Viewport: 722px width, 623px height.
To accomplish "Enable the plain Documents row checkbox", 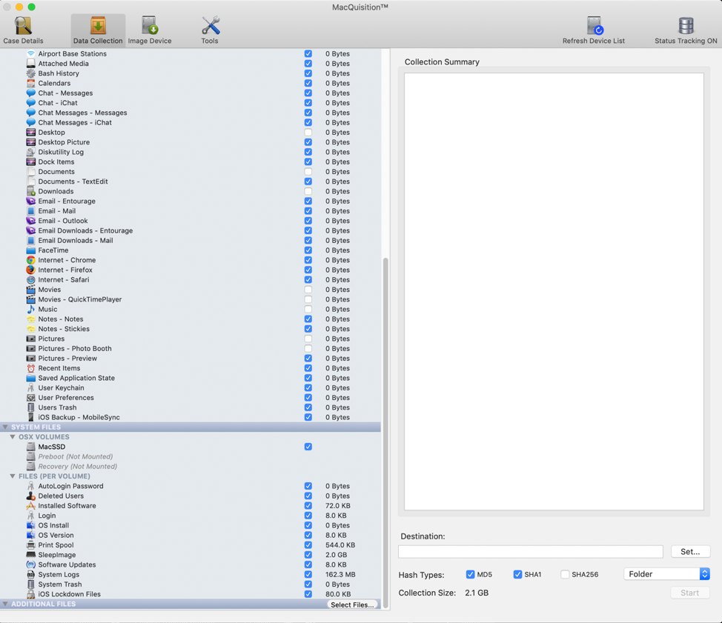I will [x=308, y=172].
